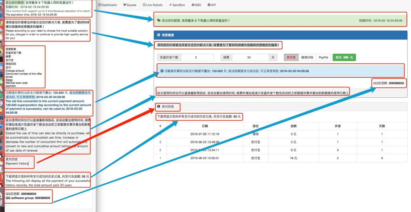Select 支付宝 payment method
This screenshot has width=411, height=212.
coord(291,58)
